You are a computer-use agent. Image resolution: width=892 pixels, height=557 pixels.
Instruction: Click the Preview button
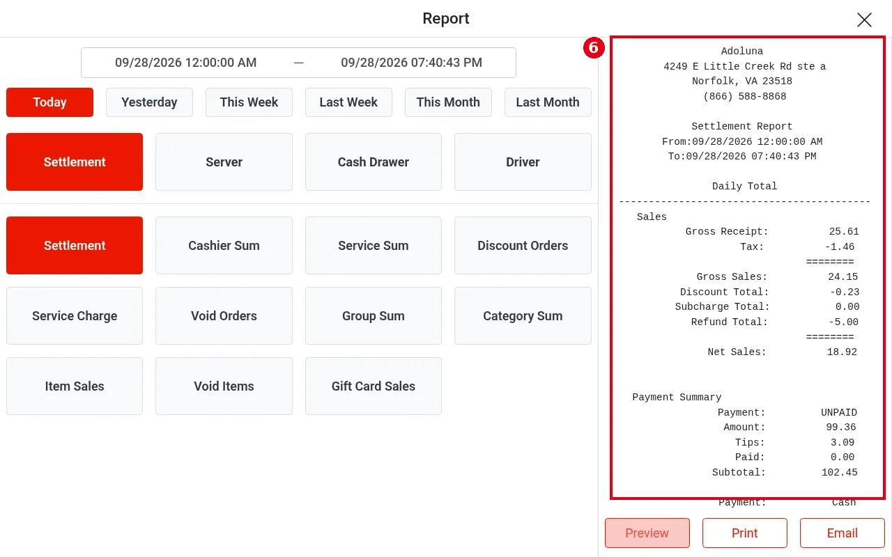pos(647,533)
